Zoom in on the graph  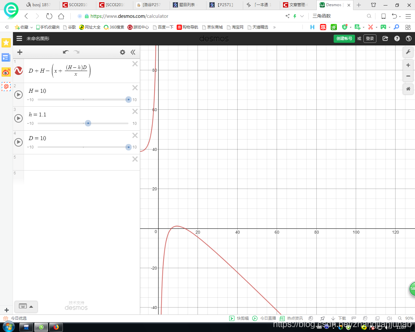coord(408,65)
